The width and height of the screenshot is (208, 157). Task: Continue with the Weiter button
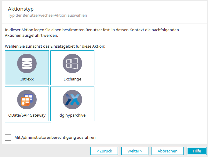point(135,151)
